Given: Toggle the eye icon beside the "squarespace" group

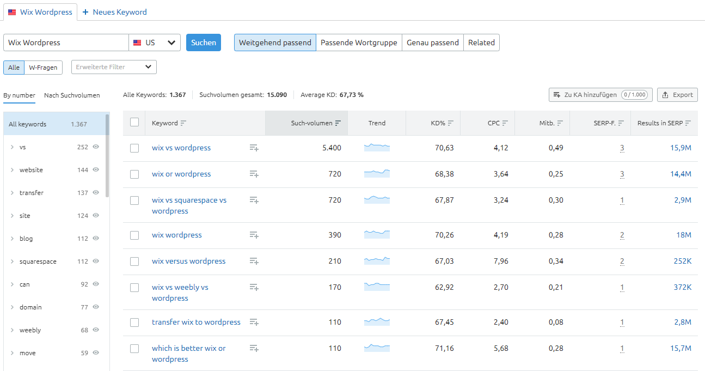Looking at the screenshot, I should 95,261.
